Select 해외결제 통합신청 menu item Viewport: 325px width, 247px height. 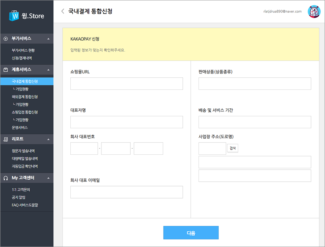coord(25,97)
